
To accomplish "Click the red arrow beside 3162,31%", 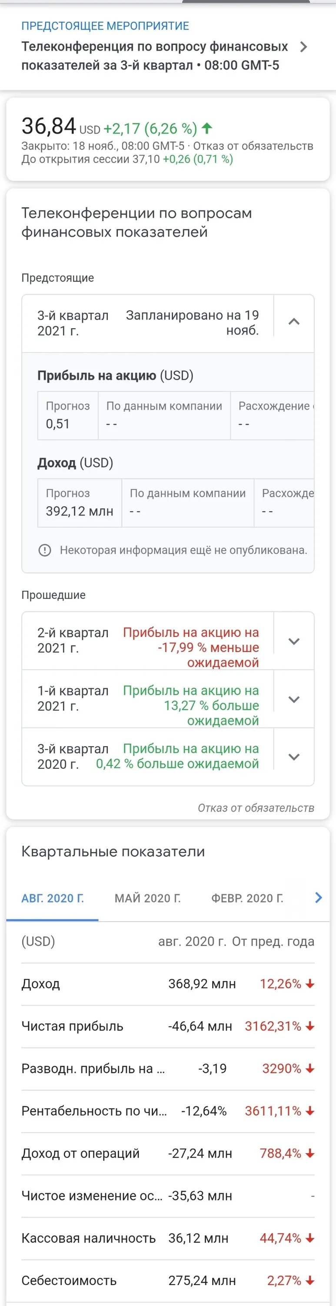I will [x=310, y=1026].
